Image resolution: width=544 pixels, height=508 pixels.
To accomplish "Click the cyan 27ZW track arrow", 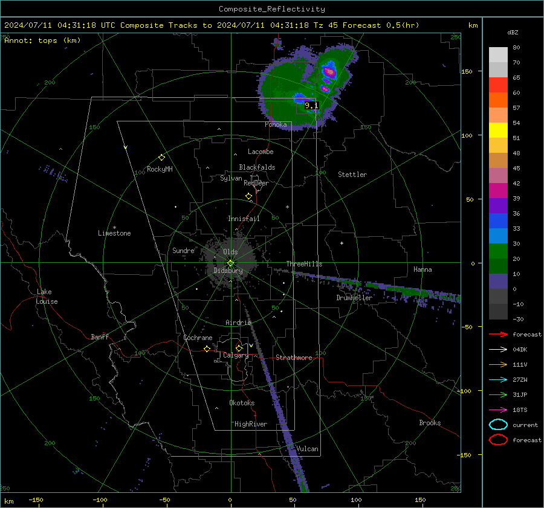I will (498, 380).
